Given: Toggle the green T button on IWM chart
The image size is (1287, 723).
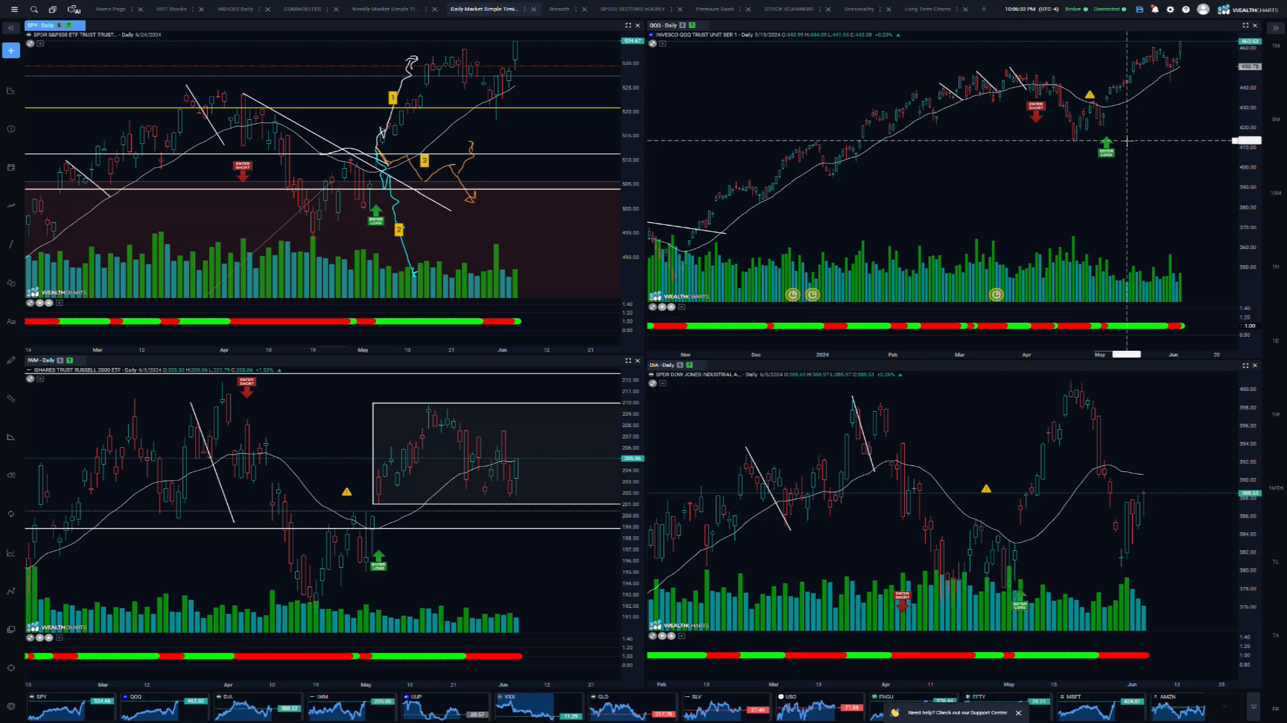Looking at the screenshot, I should [70, 360].
